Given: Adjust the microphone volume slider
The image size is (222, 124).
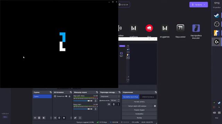Looking at the screenshot, I should (82, 109).
